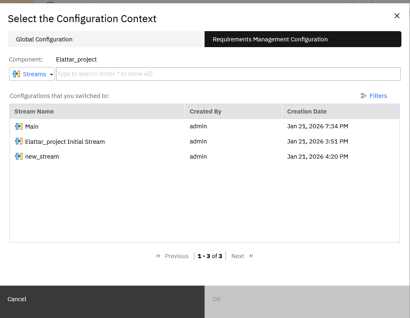Open the Streams type dropdown
410x318 pixels.
click(51, 74)
